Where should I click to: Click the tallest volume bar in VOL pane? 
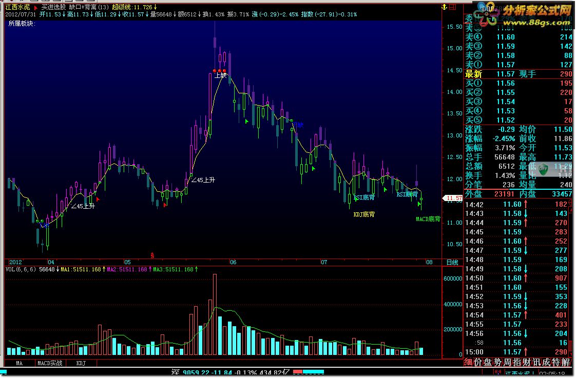tap(215, 314)
